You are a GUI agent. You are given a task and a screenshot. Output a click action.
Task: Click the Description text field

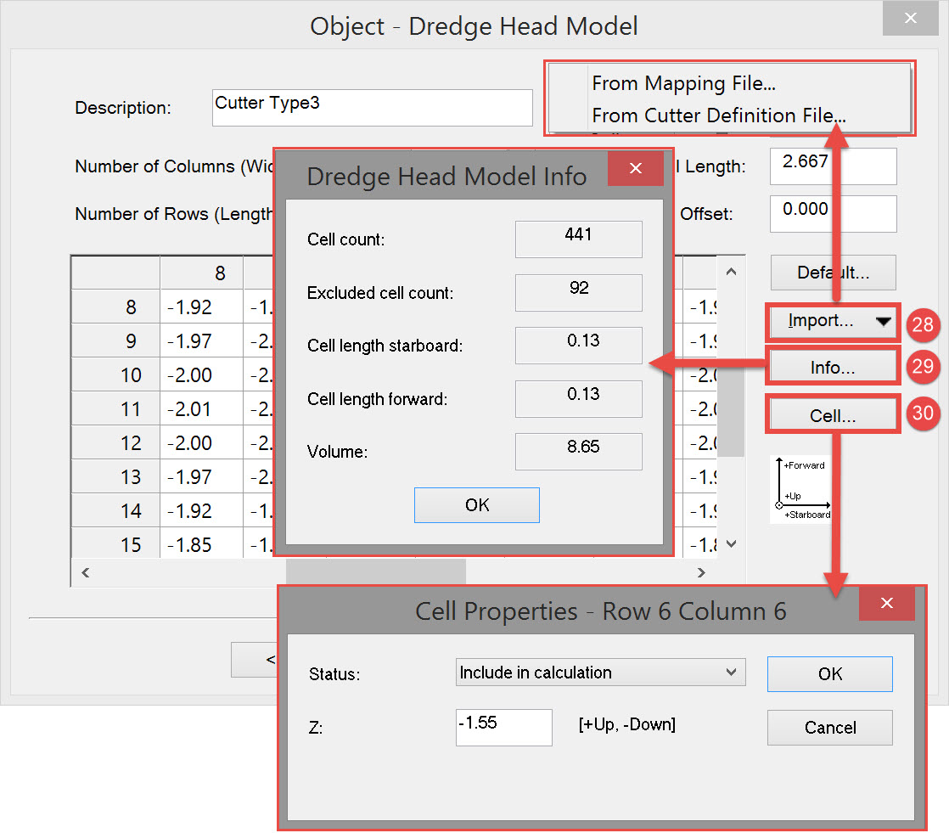tap(372, 108)
